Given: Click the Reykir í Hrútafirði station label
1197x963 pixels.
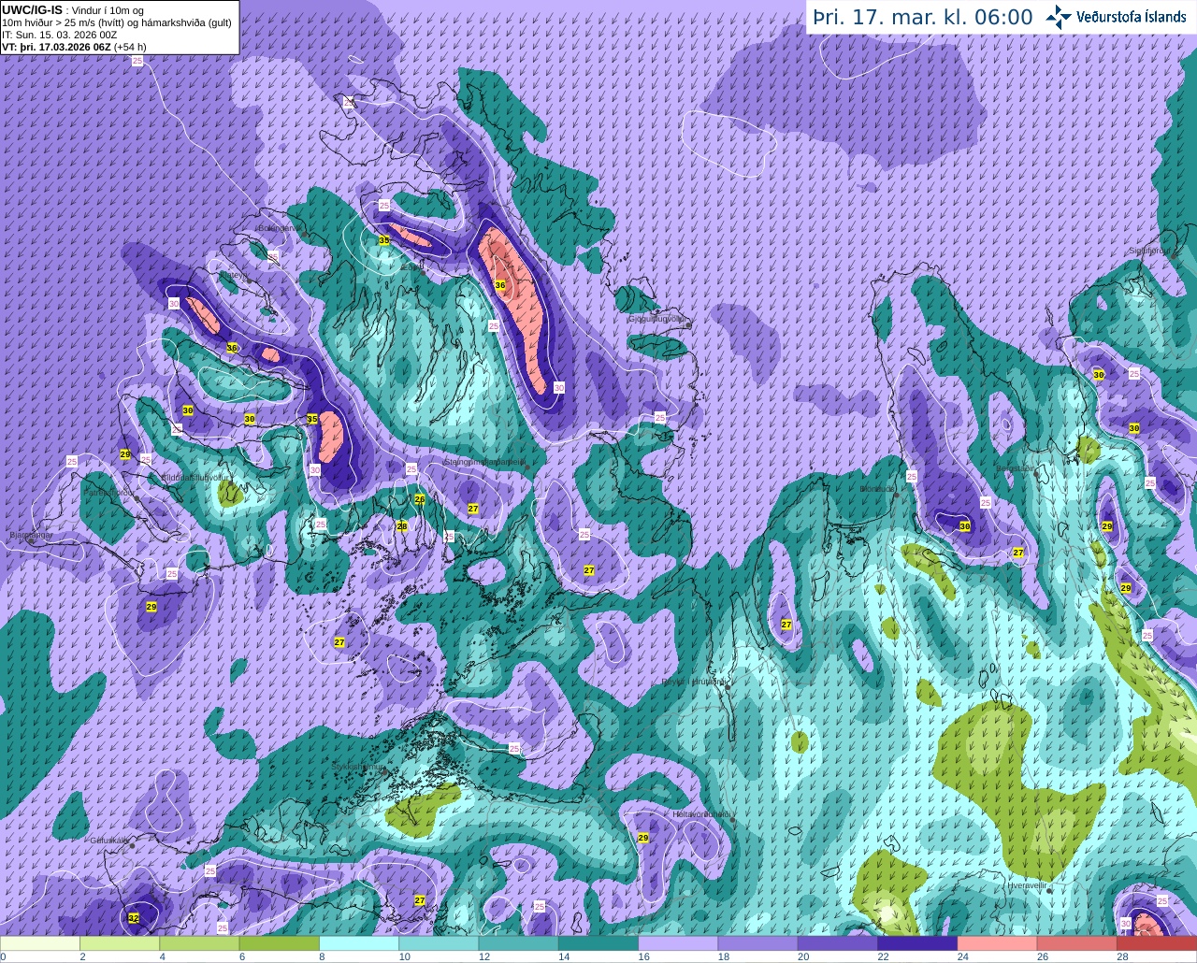Looking at the screenshot, I should click(x=694, y=683).
